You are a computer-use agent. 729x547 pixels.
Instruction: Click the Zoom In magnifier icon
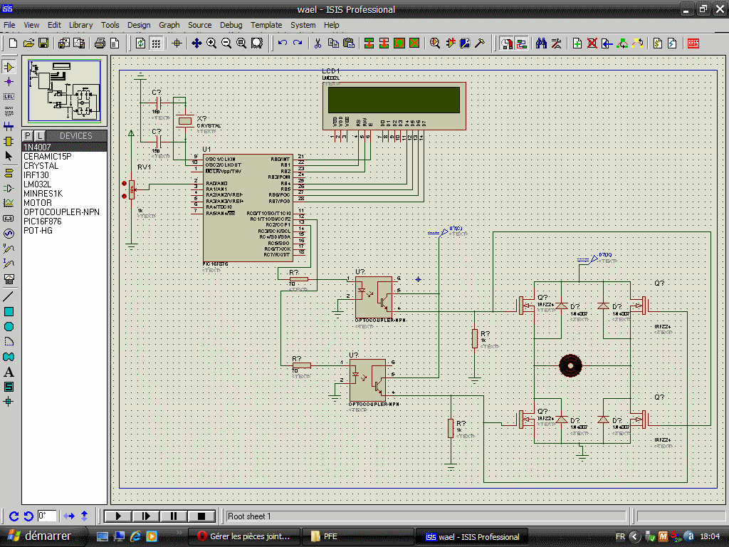211,43
